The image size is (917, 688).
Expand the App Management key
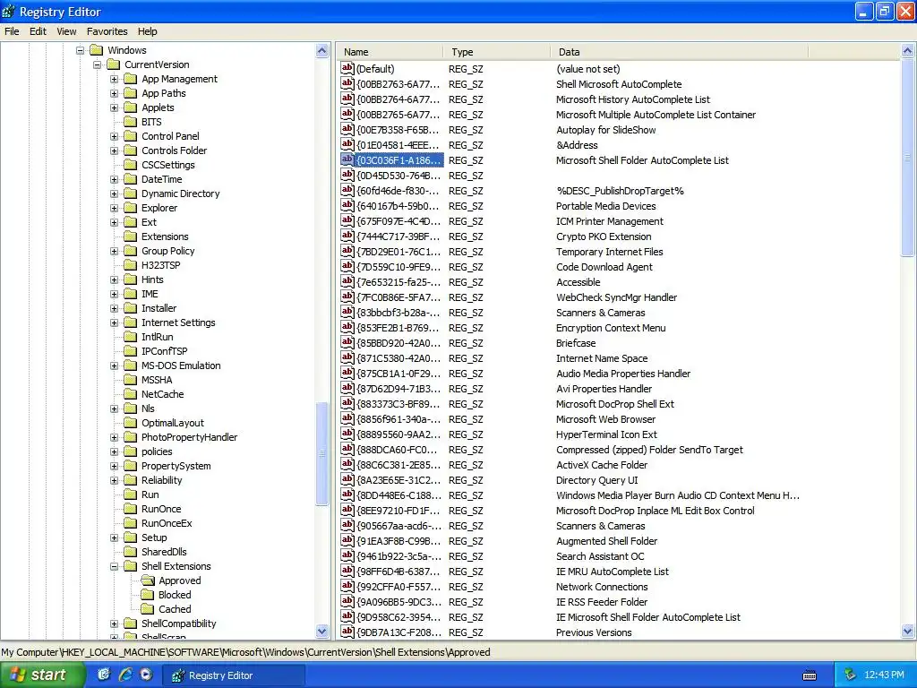point(114,79)
